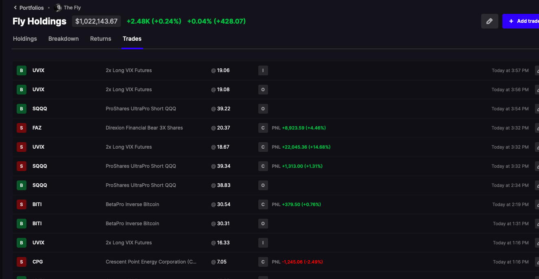The height and width of the screenshot is (279, 539).
Task: Click timestamp Today at 2:34 PM
Action: 510,185
